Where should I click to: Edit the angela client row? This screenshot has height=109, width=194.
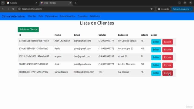click(156, 57)
